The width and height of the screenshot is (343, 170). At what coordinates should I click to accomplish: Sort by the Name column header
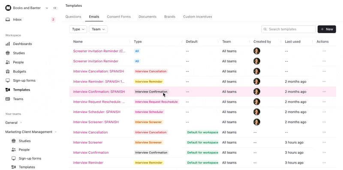78,42
